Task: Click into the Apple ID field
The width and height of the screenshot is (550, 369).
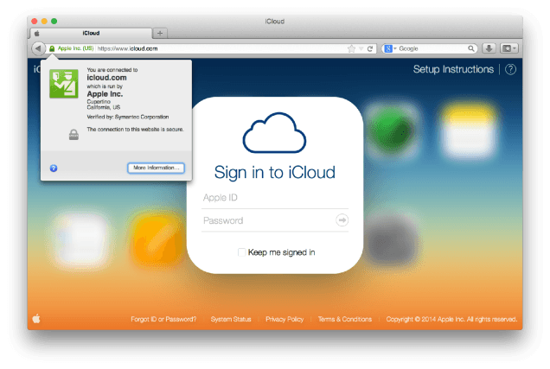Action: 275,198
